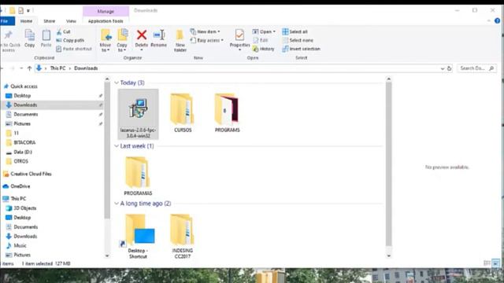Open the File menu
504x283 pixels.
[x=7, y=21]
